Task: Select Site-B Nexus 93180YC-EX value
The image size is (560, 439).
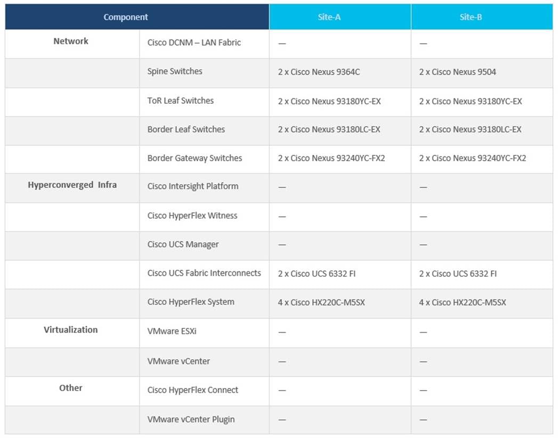Action: 470,101
